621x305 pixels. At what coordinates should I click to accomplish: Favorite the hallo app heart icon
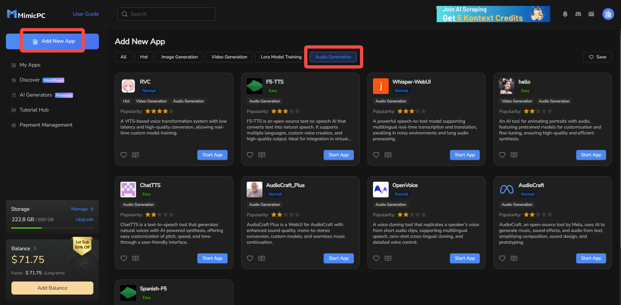[502, 155]
